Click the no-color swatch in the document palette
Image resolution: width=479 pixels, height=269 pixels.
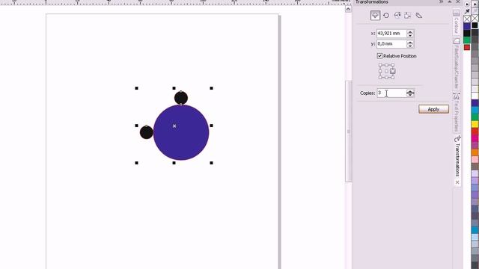click(467, 19)
